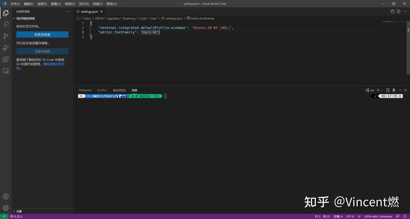Screen dimensions: 410x219
Task: Open editor More Actions ellipsis
Action: (405, 11)
